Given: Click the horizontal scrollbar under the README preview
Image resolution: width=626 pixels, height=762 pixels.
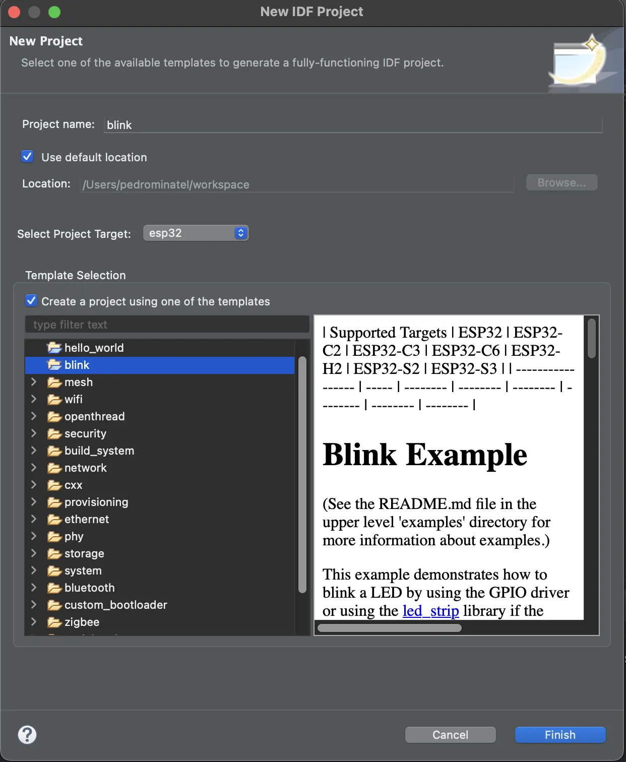Looking at the screenshot, I should tap(389, 628).
